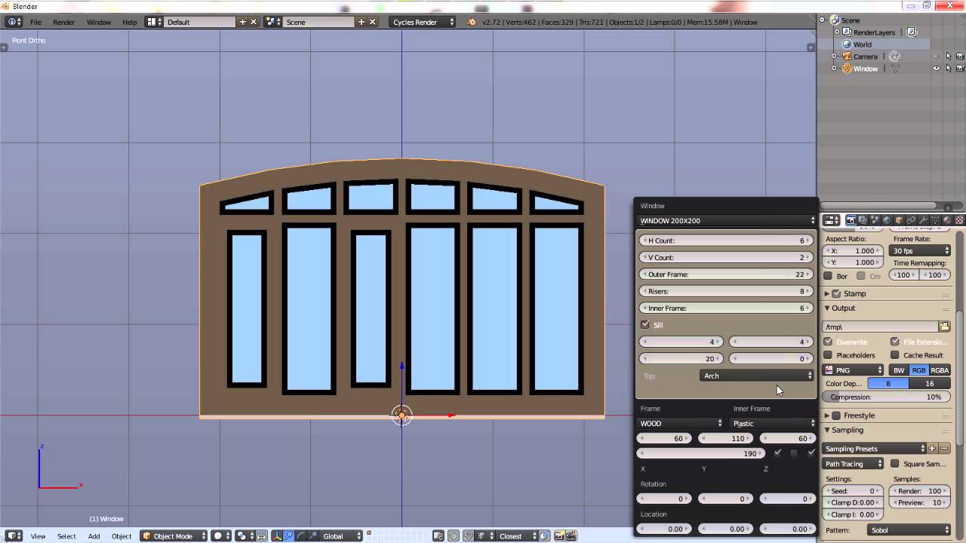
Task: Expand the Freestyle panel
Action: pyautogui.click(x=827, y=416)
